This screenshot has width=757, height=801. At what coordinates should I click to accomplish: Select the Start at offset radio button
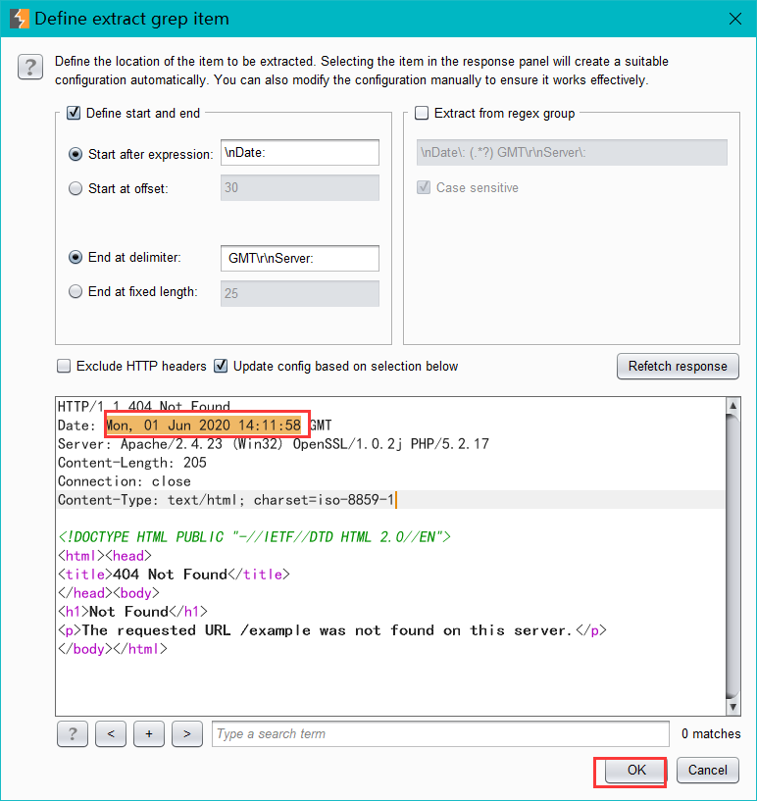pos(76,188)
